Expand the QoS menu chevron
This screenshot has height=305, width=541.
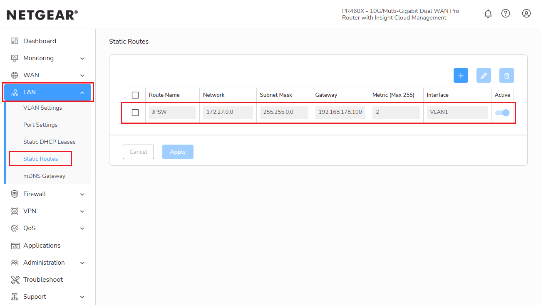(82, 229)
